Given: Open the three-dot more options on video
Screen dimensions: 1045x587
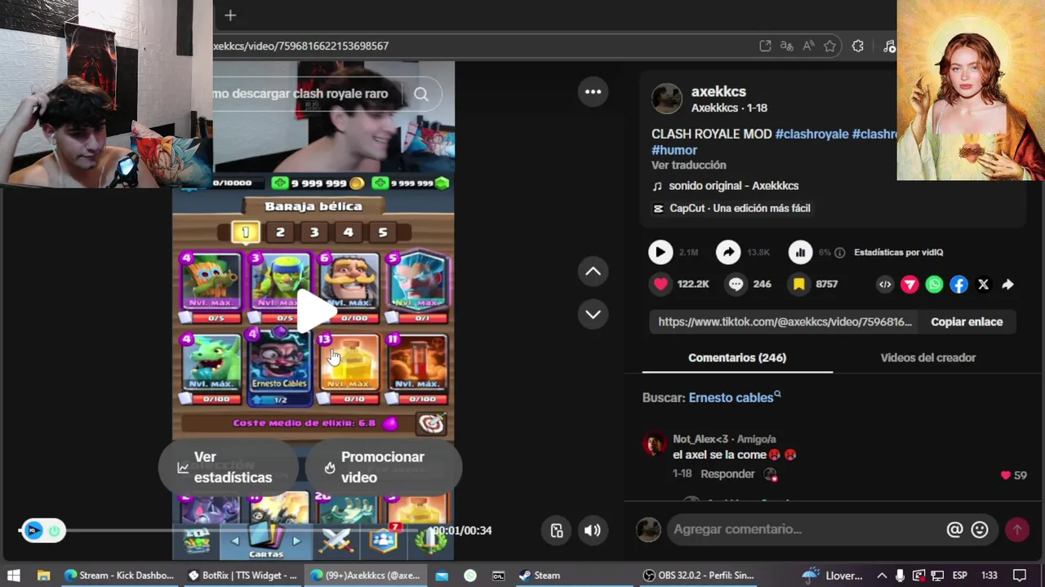Looking at the screenshot, I should (x=594, y=91).
